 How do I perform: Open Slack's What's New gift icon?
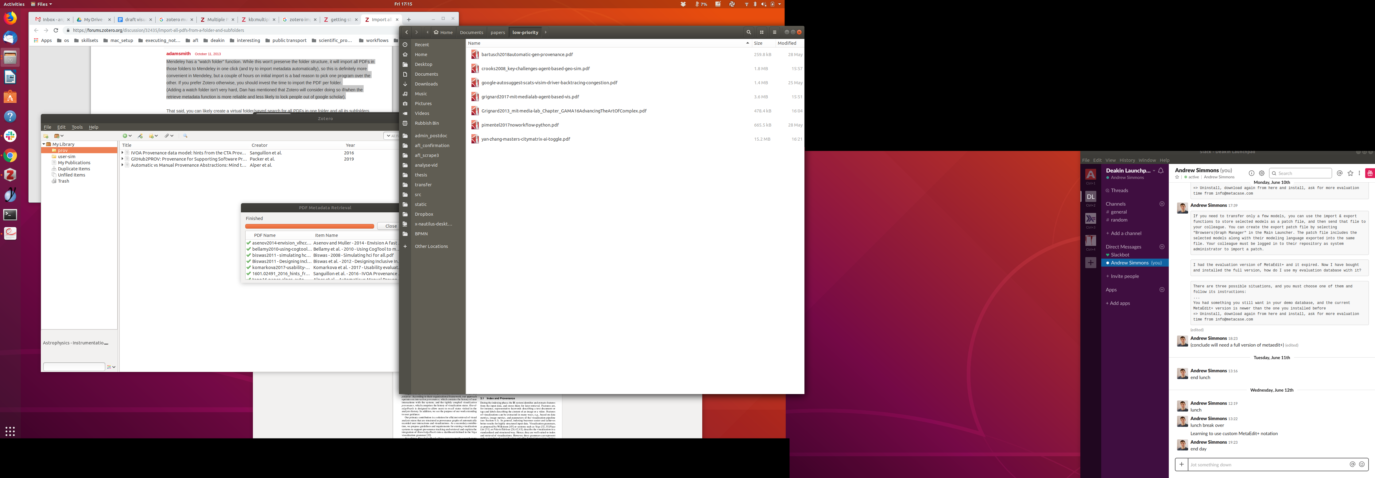[1370, 173]
